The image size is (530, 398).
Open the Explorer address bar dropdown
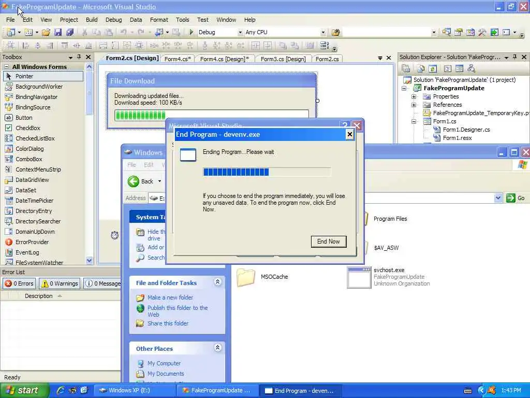pyautogui.click(x=498, y=198)
